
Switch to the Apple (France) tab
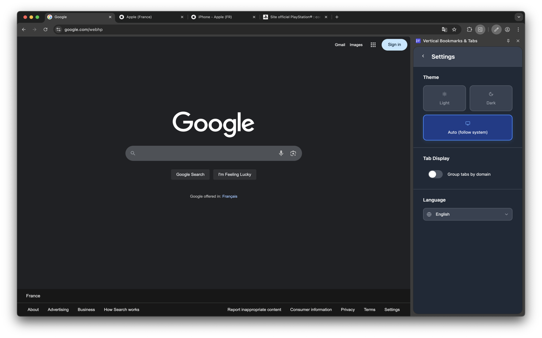151,17
